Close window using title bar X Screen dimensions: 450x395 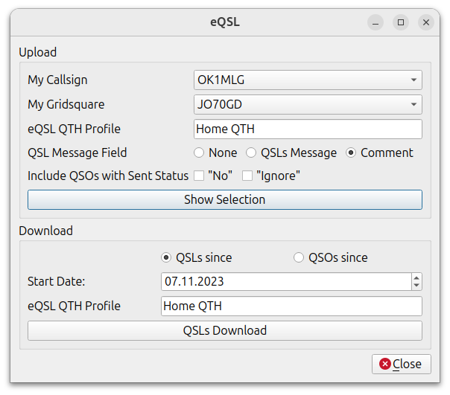pos(425,22)
